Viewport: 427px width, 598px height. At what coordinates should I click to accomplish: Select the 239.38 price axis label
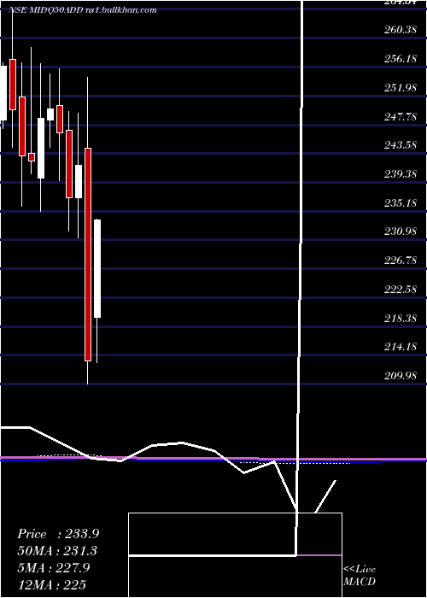click(x=401, y=174)
